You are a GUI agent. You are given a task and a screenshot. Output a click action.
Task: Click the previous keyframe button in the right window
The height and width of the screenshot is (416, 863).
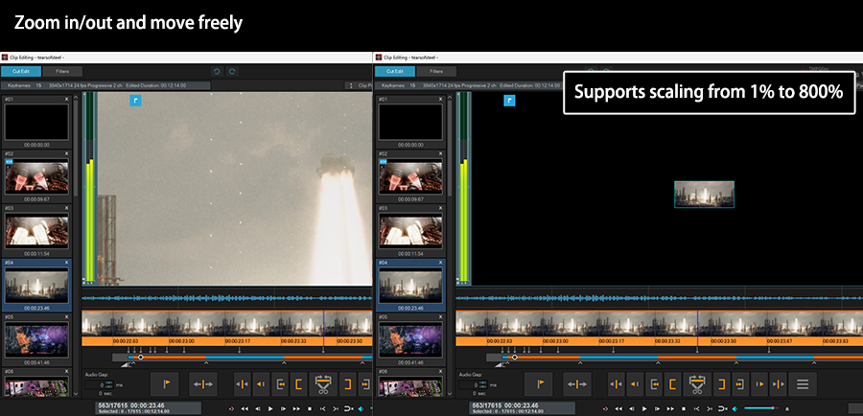click(636, 383)
